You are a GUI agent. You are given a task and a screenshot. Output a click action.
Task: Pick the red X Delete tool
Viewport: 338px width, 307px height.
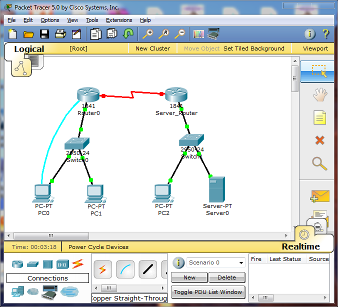pos(319,140)
